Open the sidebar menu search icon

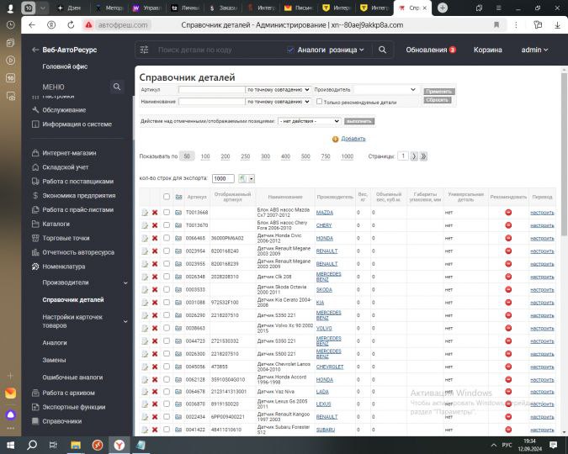pos(117,87)
